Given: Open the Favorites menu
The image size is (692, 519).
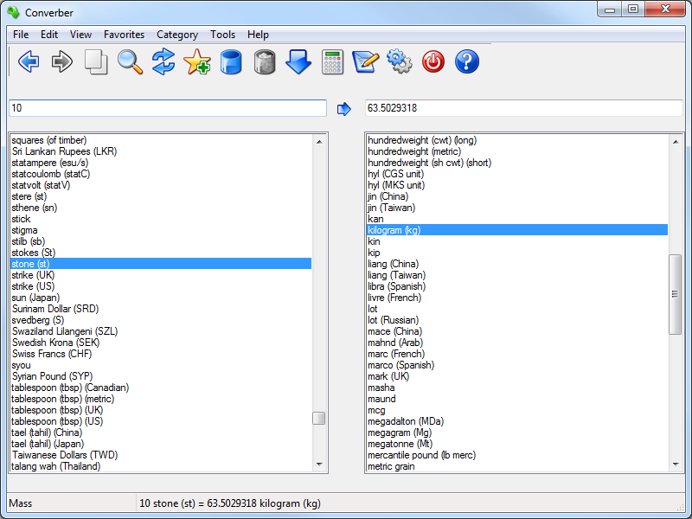Looking at the screenshot, I should pyautogui.click(x=124, y=35).
